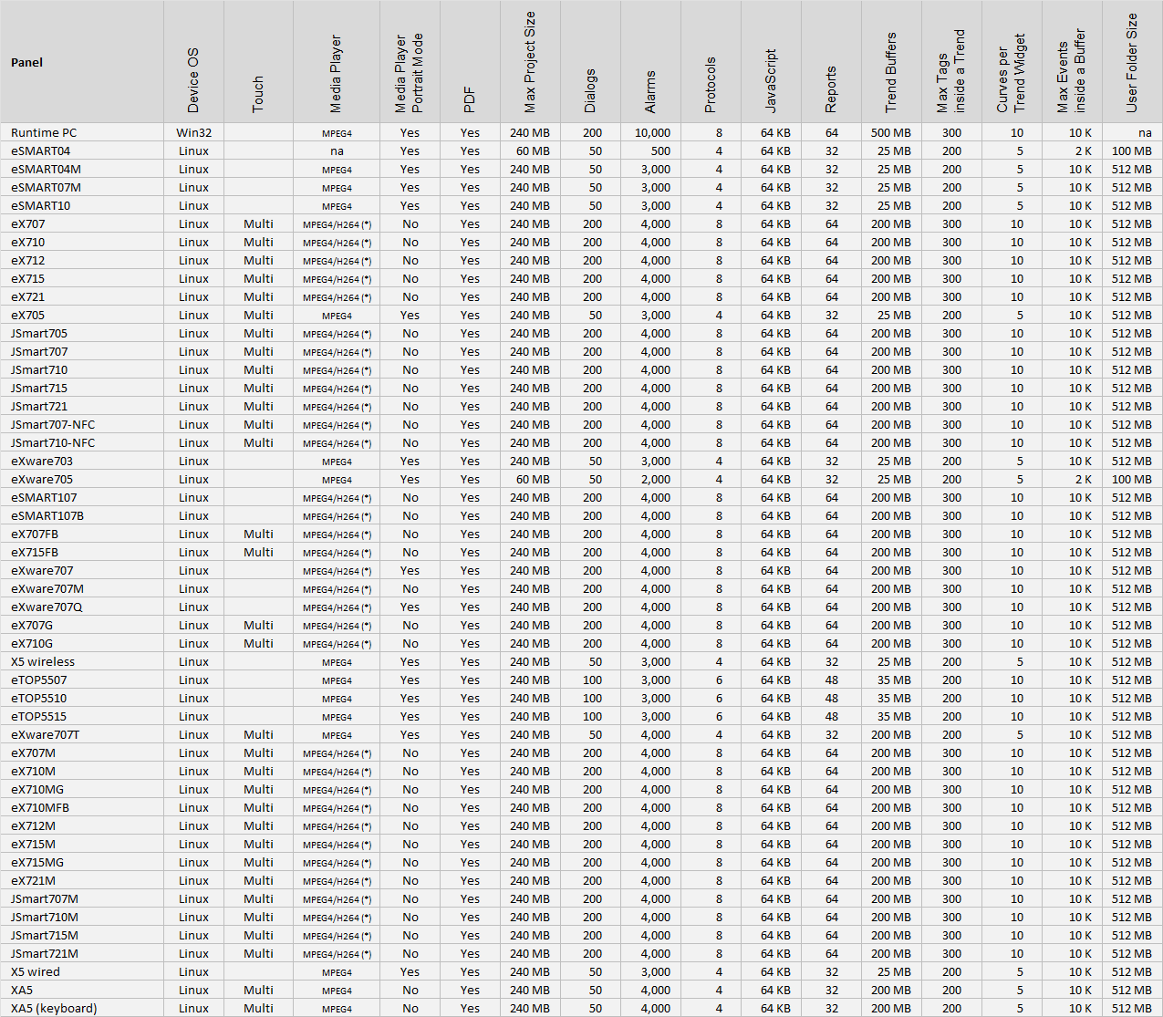Screen dimensions: 1163x1017
Task: Select the Device OS column header
Action: [192, 80]
